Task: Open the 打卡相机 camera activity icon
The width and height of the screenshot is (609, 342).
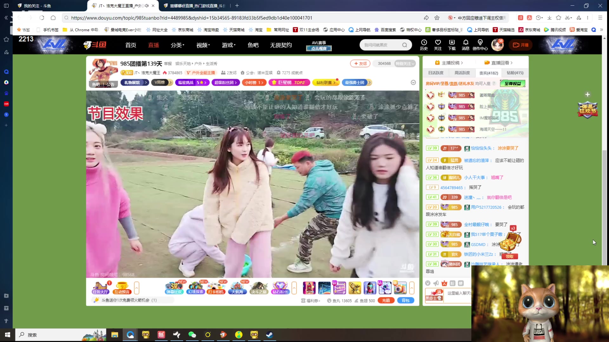Action: tap(216, 288)
